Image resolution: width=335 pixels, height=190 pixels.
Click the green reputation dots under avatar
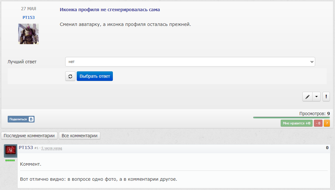[x=10, y=160]
